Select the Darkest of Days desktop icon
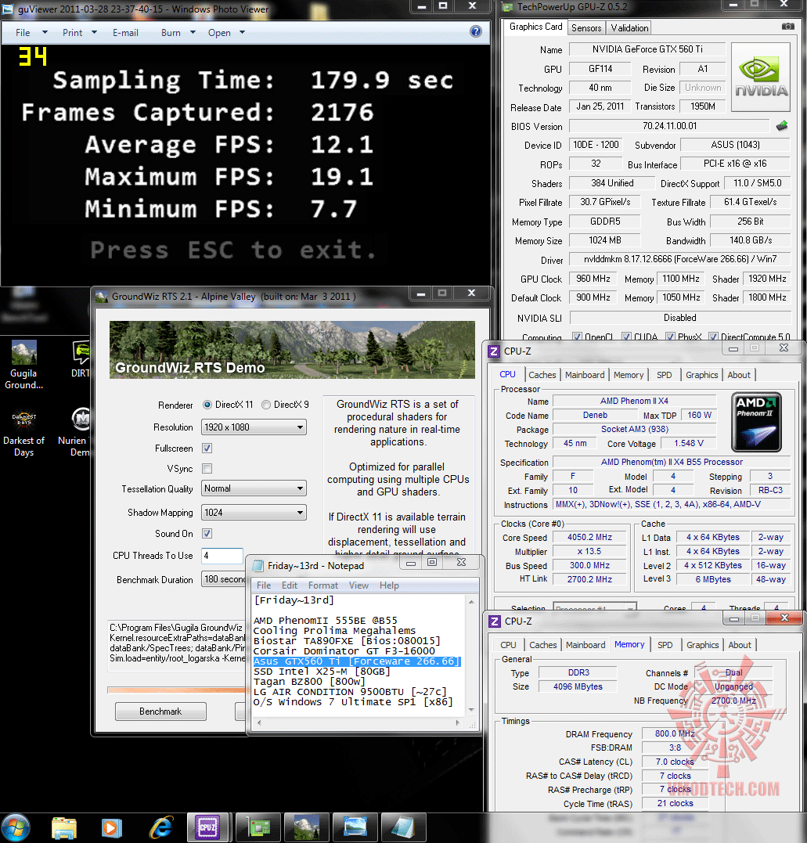 [x=23, y=434]
